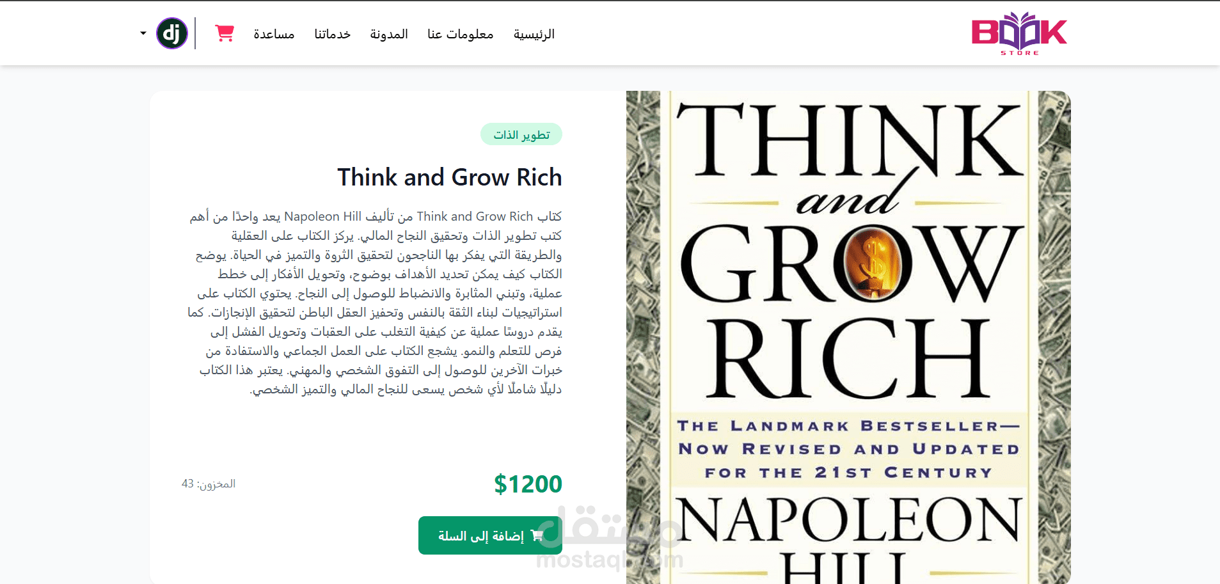Click the Django user avatar icon
Image resolution: width=1220 pixels, height=584 pixels.
point(171,33)
